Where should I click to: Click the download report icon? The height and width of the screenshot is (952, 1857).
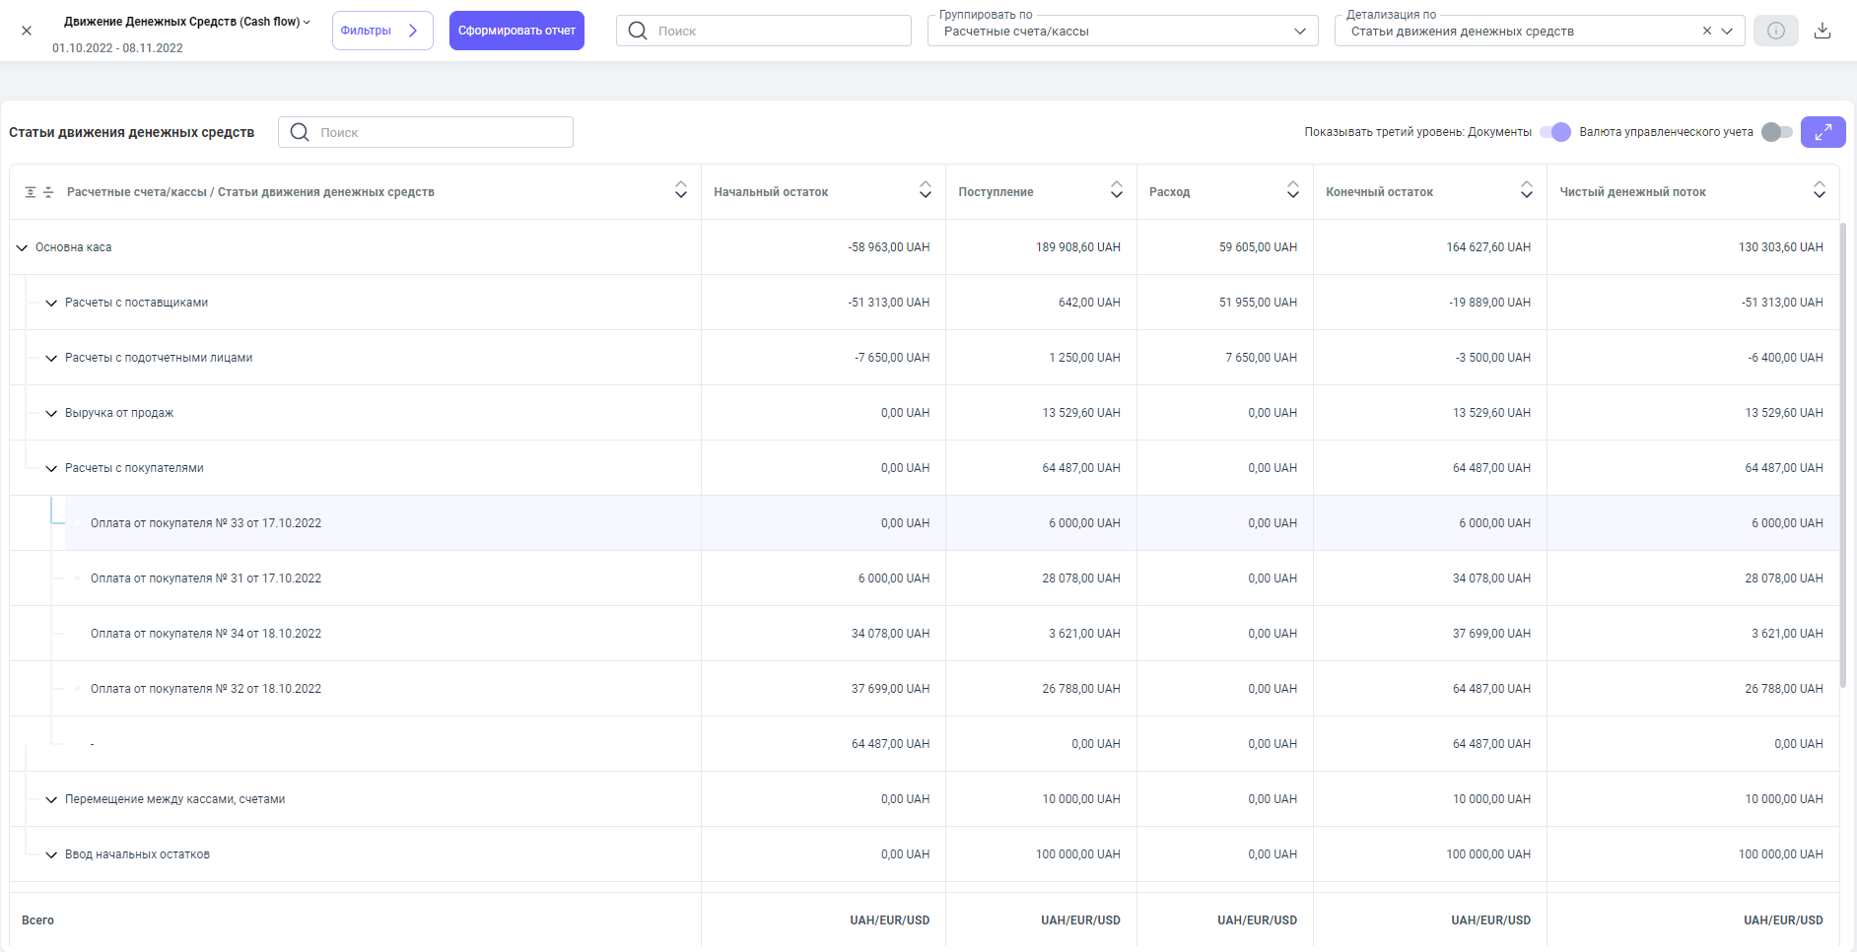pos(1823,31)
